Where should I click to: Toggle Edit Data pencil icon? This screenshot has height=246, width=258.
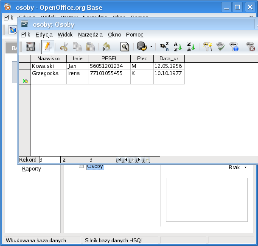pyautogui.click(x=48, y=47)
